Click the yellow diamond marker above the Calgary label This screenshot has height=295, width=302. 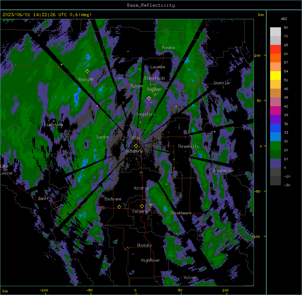tap(142, 206)
